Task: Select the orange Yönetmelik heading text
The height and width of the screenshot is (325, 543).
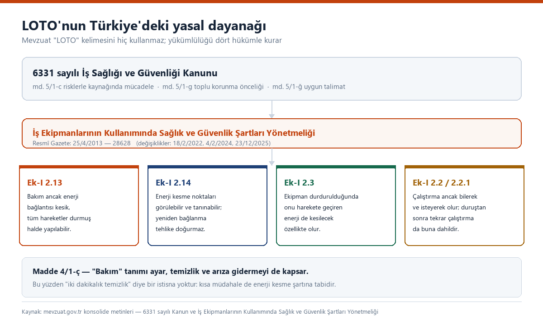Action: click(174, 133)
